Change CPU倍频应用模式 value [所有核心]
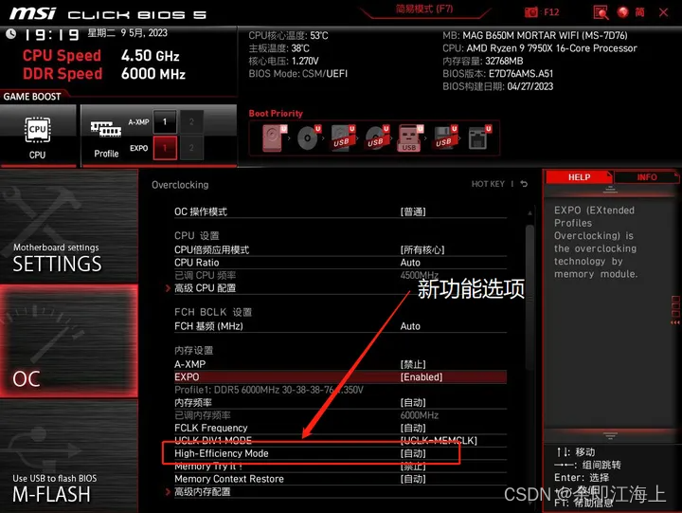The height and width of the screenshot is (513, 682). click(x=422, y=250)
